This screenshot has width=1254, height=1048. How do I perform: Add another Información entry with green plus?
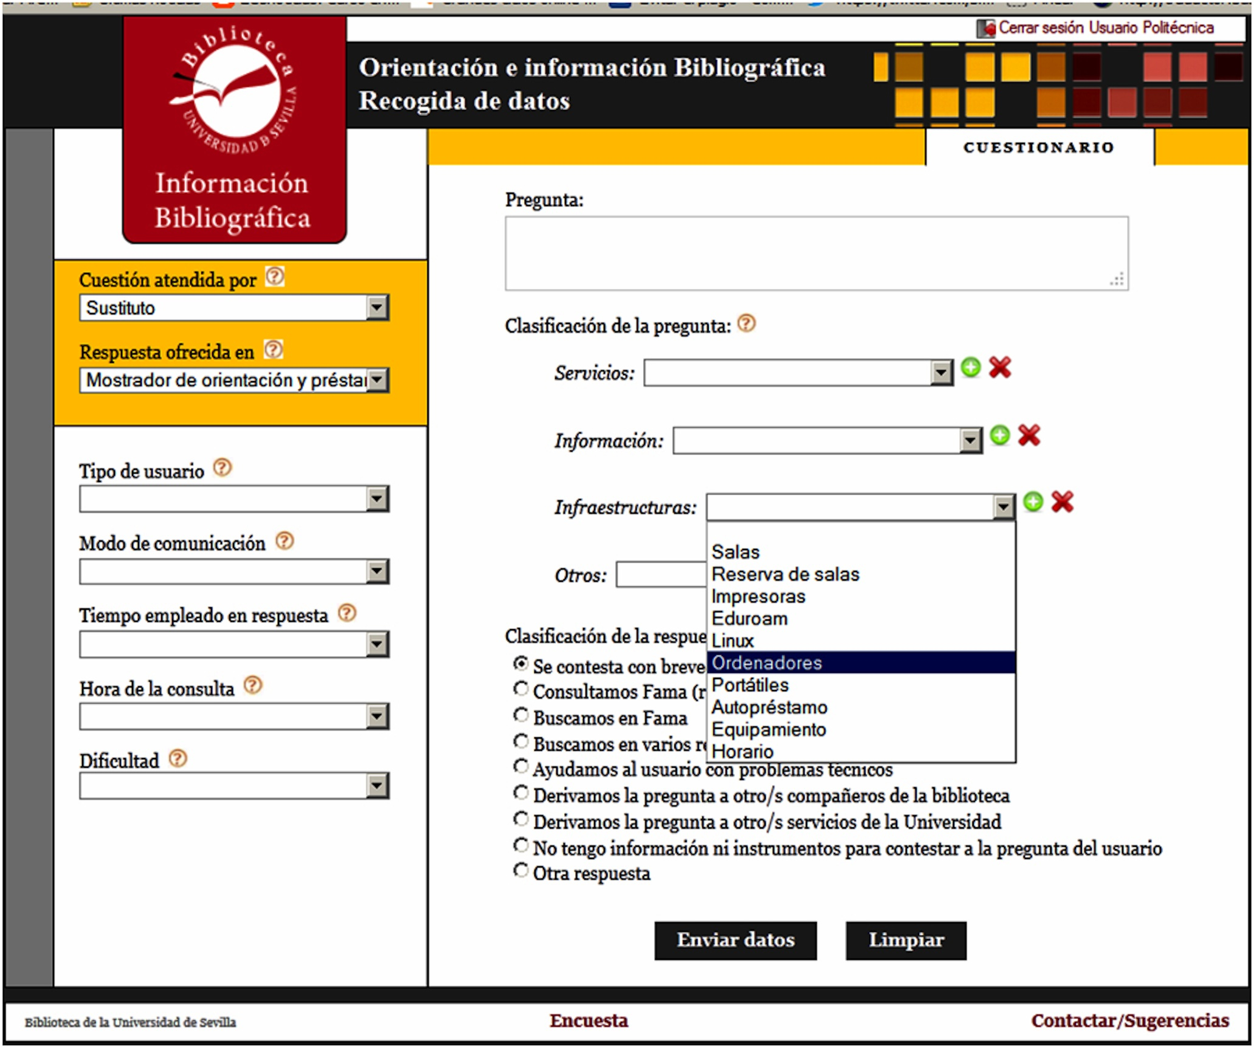[x=1000, y=435]
